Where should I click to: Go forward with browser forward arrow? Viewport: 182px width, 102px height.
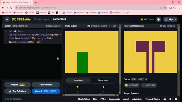coord(7,8)
